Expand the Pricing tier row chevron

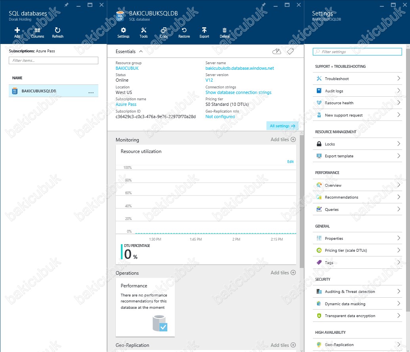tap(399, 250)
